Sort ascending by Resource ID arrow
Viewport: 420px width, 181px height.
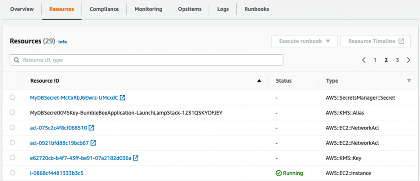click(259, 81)
